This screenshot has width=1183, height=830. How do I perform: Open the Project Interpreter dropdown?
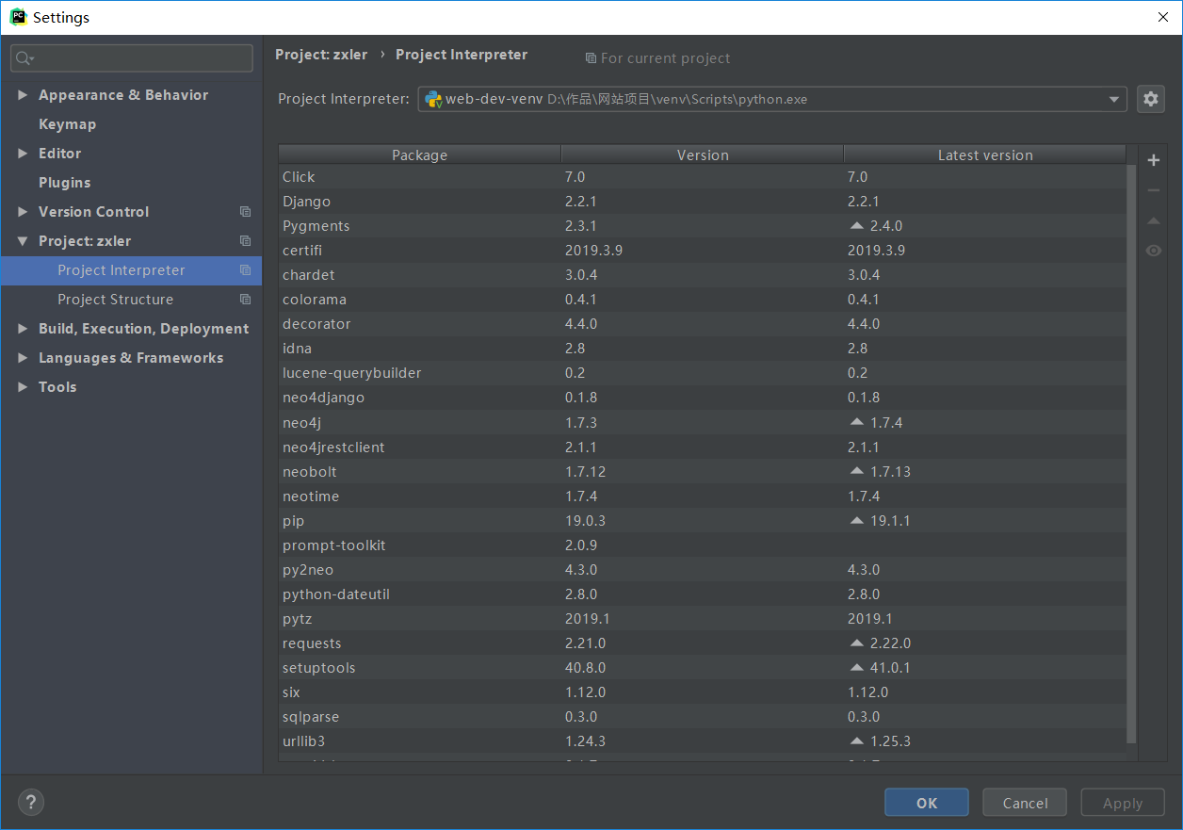click(x=1114, y=99)
